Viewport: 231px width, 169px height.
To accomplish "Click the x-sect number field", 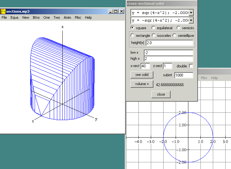I will pyautogui.click(x=145, y=66).
